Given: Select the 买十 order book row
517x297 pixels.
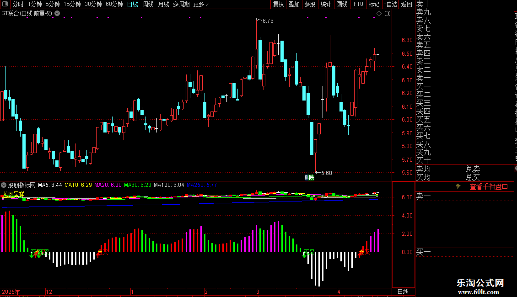Looking at the screenshot, I should click(423, 161).
